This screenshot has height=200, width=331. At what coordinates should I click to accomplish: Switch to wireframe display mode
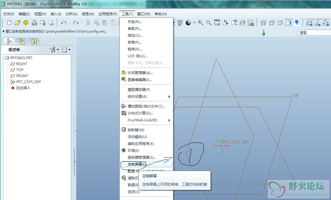(x=263, y=23)
